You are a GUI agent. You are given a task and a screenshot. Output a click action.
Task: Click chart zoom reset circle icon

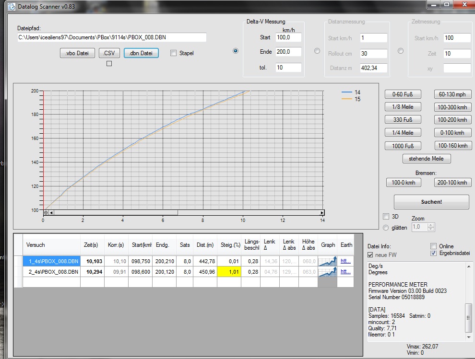pyautogui.click(x=46, y=213)
